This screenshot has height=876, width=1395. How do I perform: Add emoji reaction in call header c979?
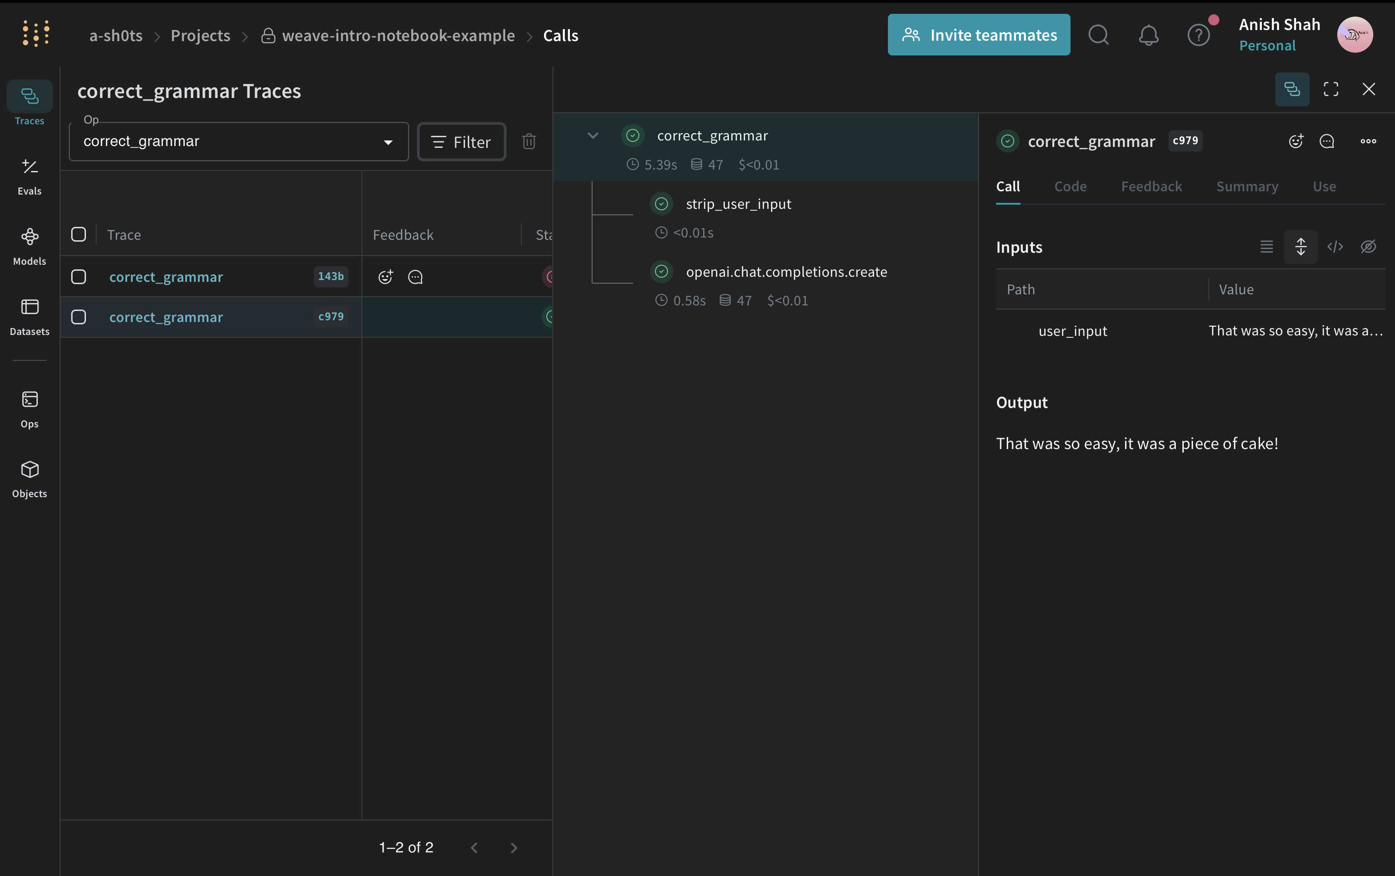pos(1296,141)
